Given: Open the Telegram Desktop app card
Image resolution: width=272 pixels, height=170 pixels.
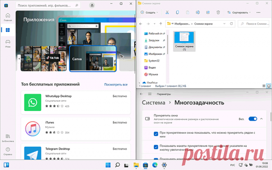Looking at the screenshot, I should (76, 151).
